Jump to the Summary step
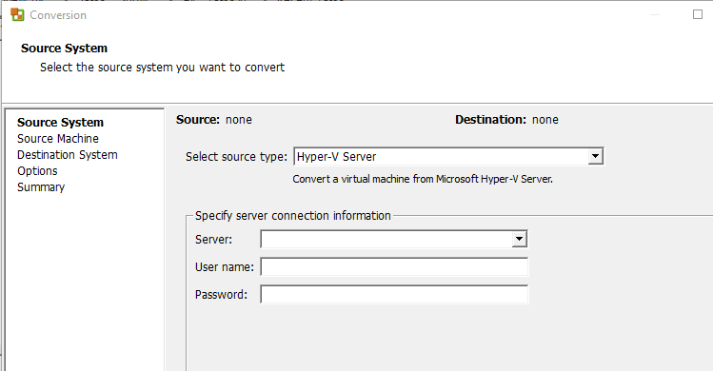Image resolution: width=713 pixels, height=371 pixels. pyautogui.click(x=41, y=187)
